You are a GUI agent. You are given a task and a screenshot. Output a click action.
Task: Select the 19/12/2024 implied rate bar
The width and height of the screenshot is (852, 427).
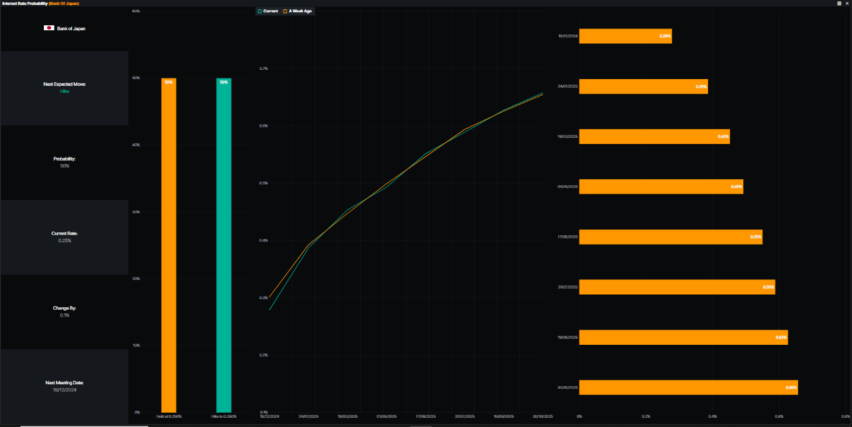tap(625, 36)
